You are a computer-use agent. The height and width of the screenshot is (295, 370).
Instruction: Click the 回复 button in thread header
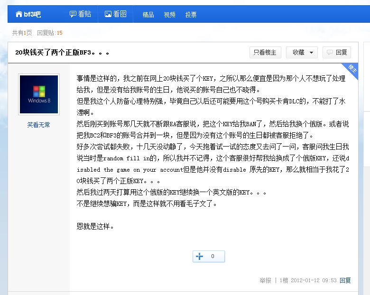coord(337,52)
